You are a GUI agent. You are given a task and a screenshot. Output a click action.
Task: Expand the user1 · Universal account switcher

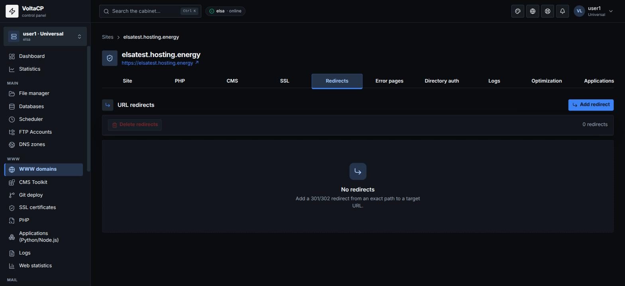pos(45,36)
